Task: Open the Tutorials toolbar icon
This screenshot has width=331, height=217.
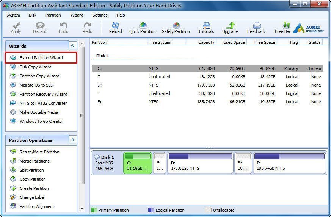Action: click(206, 25)
